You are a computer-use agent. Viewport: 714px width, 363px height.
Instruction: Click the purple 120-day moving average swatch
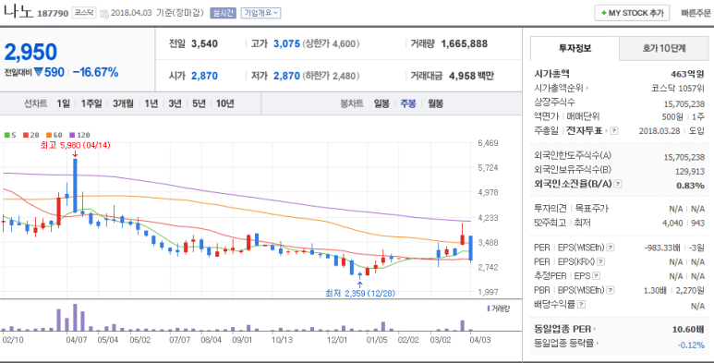(x=72, y=135)
